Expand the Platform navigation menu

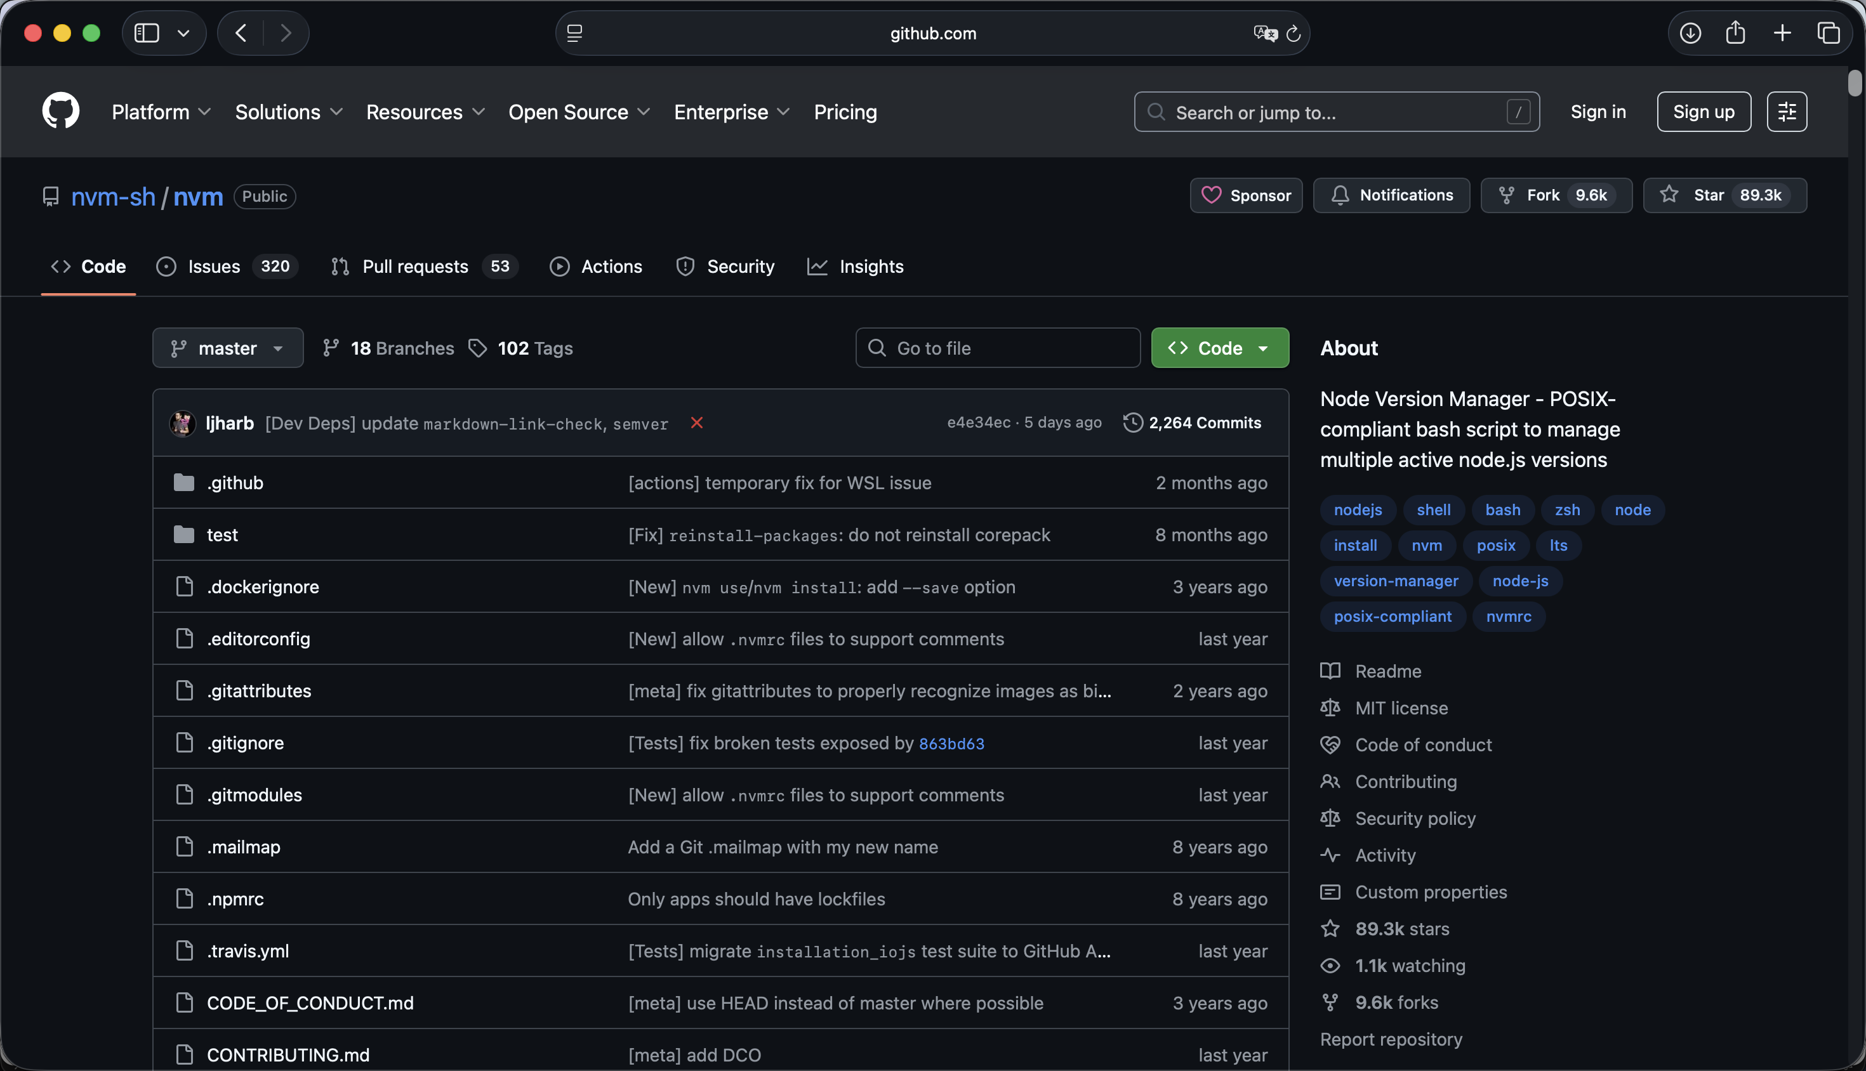click(161, 112)
